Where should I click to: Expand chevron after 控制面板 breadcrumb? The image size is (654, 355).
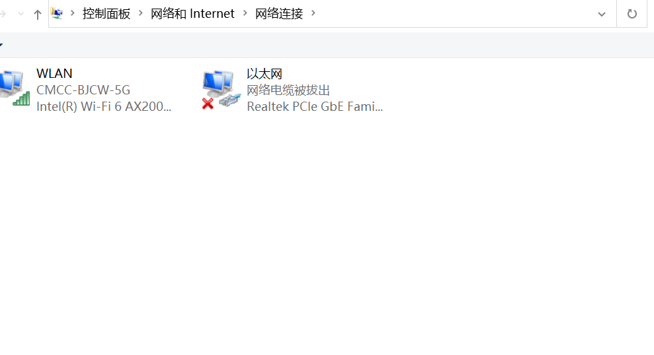pyautogui.click(x=141, y=13)
